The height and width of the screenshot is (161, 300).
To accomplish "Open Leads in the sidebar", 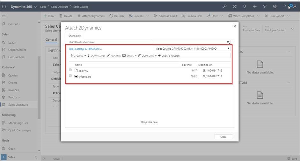I will click(12, 42).
